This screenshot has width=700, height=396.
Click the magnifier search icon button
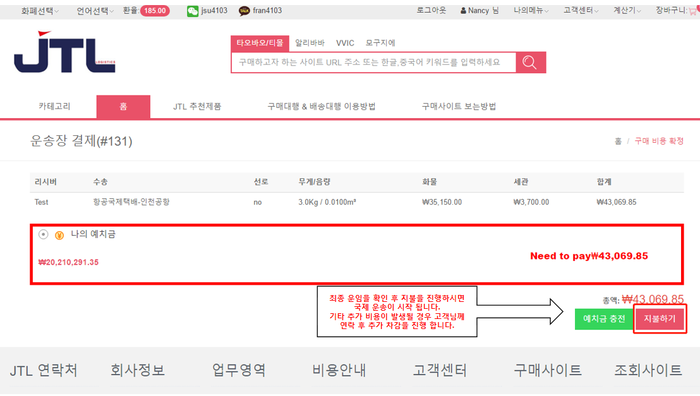530,63
